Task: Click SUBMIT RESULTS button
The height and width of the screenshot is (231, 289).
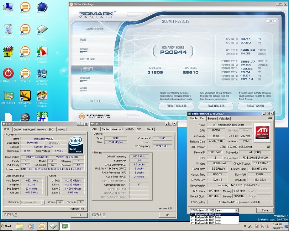Action: click(x=176, y=106)
